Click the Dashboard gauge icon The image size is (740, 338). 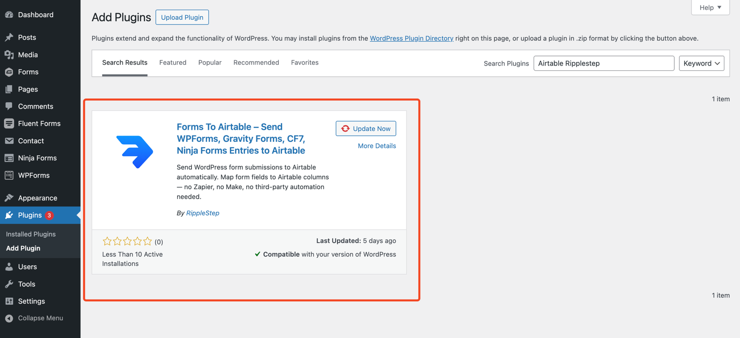click(x=9, y=15)
